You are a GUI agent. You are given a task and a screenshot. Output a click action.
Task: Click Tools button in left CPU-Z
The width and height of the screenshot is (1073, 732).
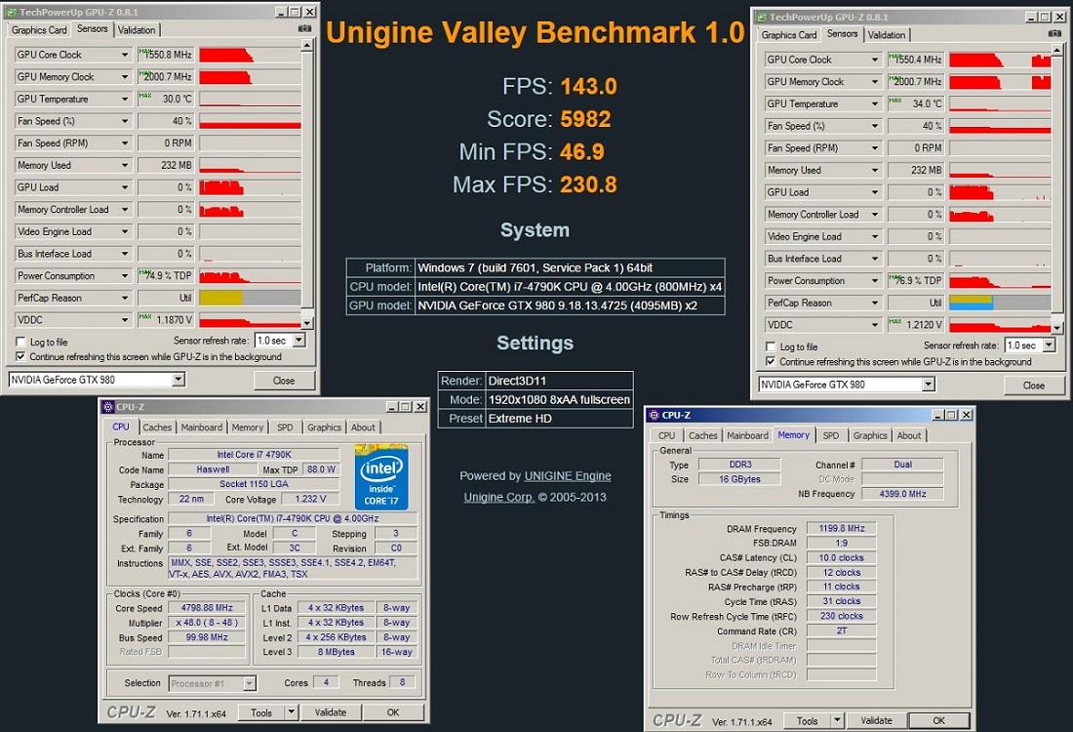pos(261,712)
